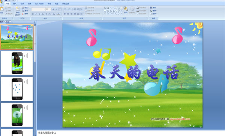Image resolution: width=225 pixels, height=136 pixels.
Task: Click the bulleted list icon
Action: 65,9
